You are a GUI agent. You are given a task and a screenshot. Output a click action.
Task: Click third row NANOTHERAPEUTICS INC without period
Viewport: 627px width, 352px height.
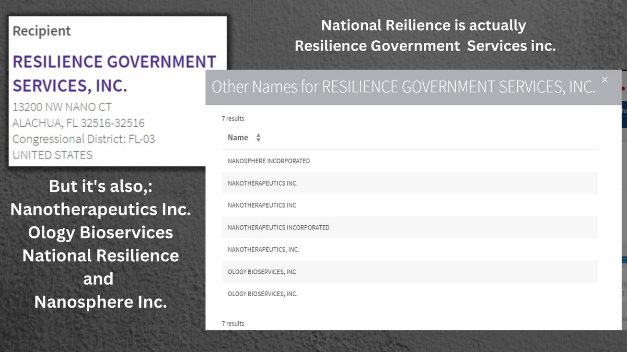click(262, 205)
